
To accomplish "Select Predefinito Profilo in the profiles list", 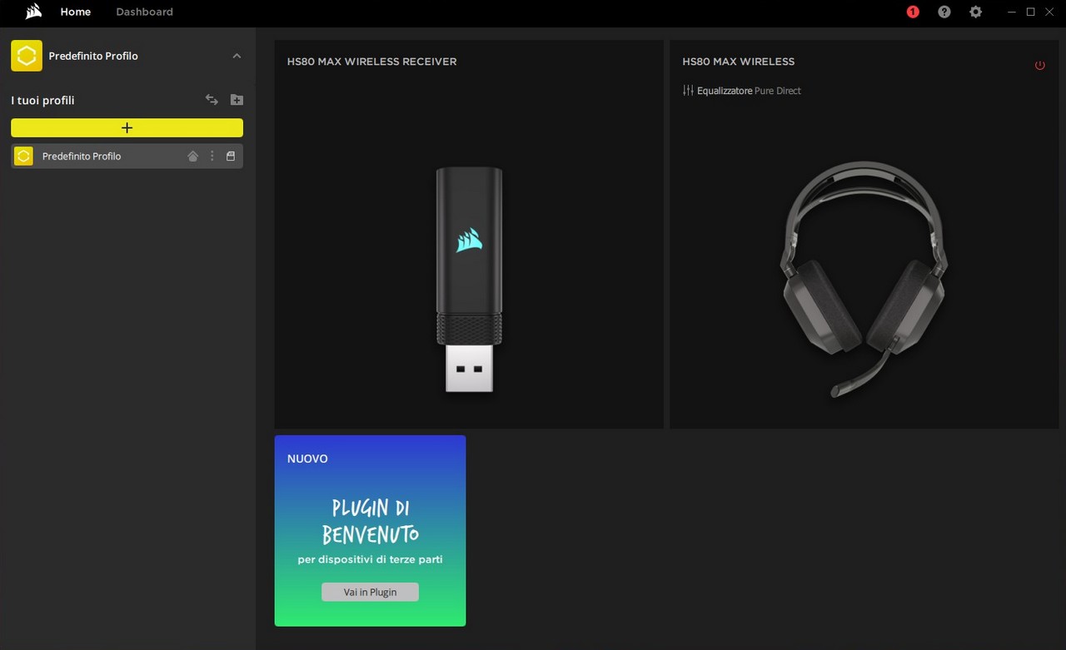I will 82,156.
